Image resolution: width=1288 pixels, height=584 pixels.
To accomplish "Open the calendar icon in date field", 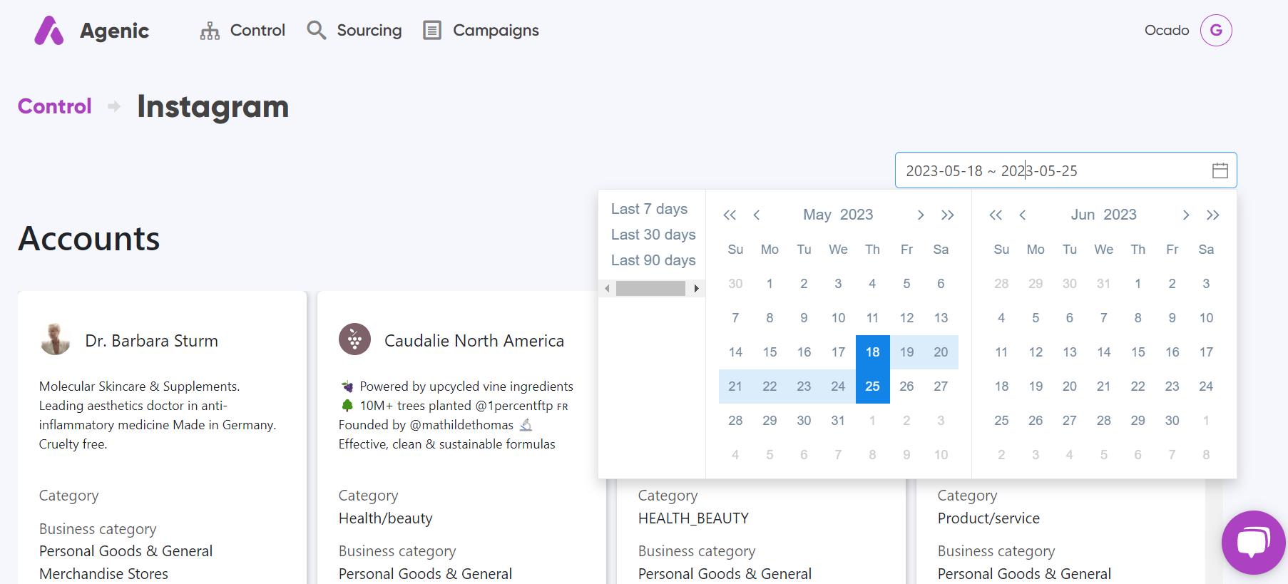I will click(1220, 170).
